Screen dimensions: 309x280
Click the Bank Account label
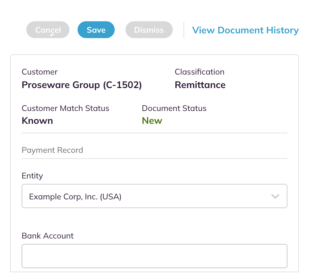(x=48, y=236)
